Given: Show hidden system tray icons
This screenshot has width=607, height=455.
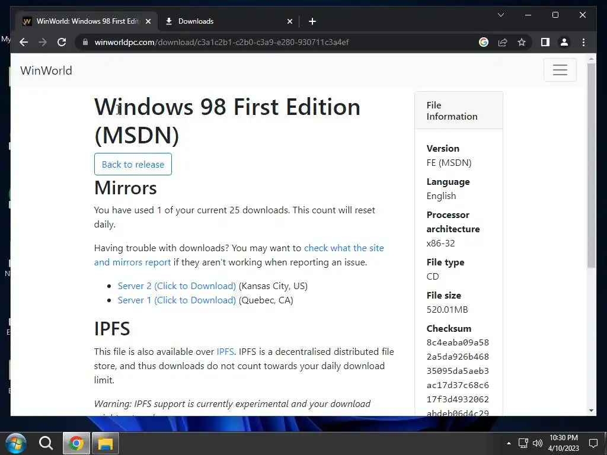Looking at the screenshot, I should [x=509, y=443].
